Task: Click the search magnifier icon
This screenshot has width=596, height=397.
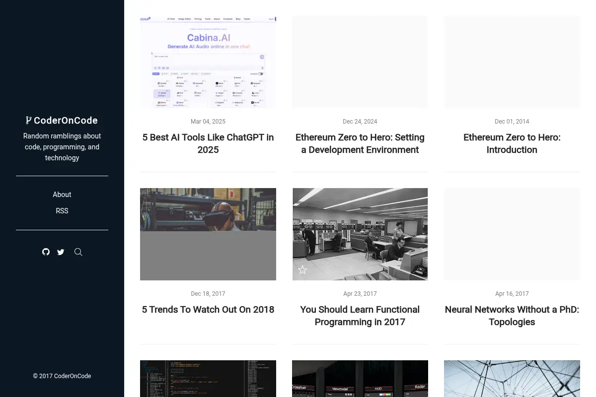Action: [78, 252]
